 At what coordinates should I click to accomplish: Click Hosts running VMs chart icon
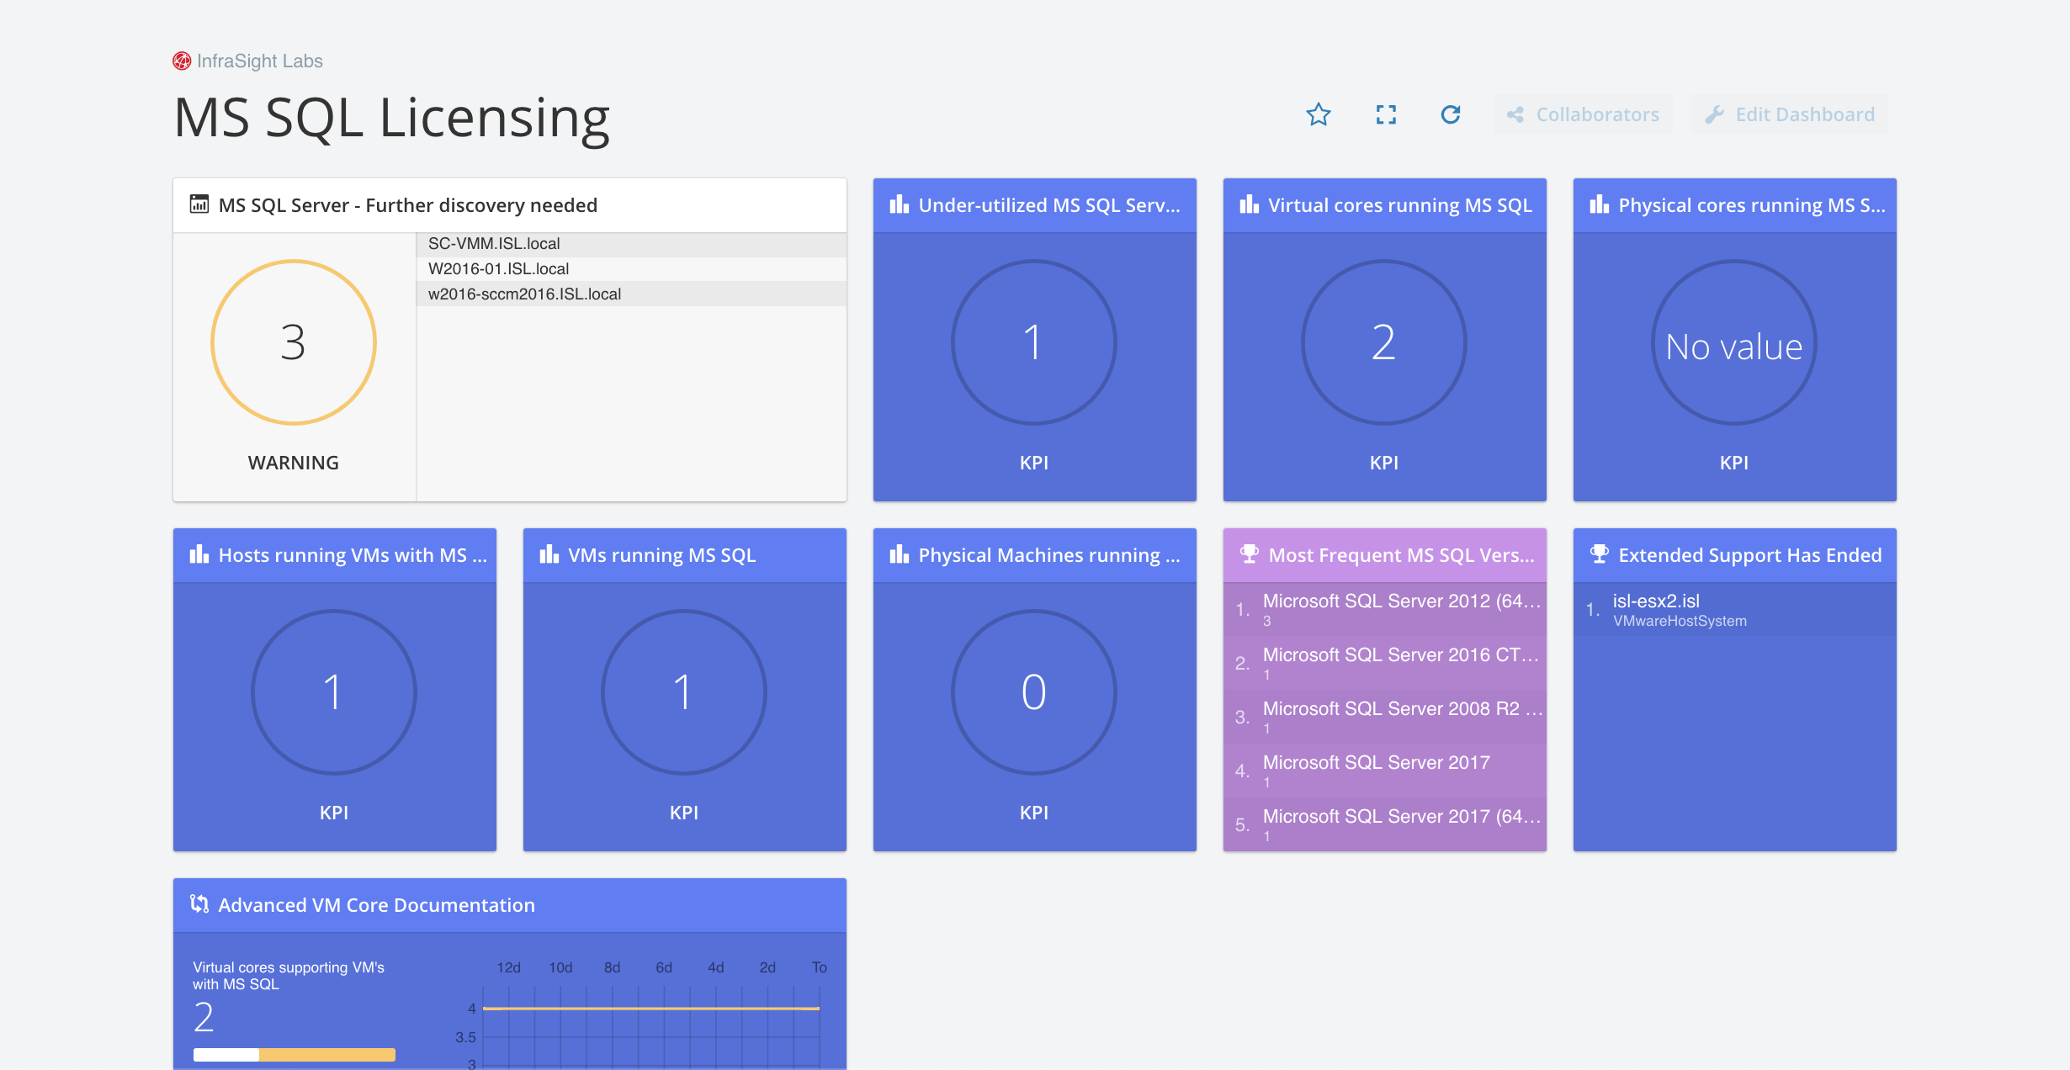[199, 554]
